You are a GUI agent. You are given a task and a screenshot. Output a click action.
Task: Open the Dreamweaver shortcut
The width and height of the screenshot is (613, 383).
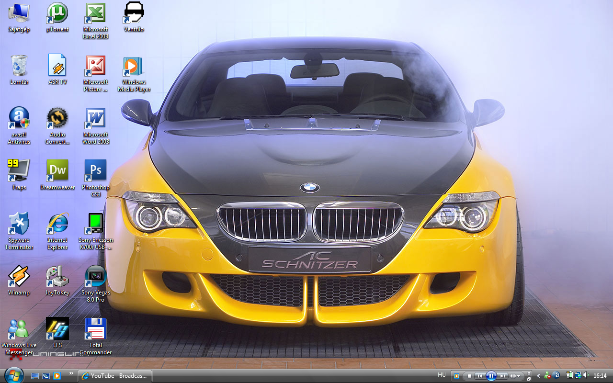(57, 176)
